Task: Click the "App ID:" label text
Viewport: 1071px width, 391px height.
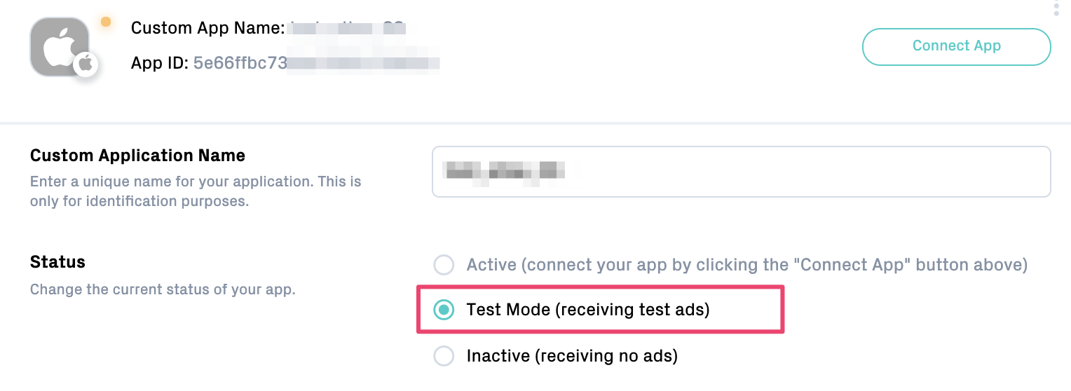Action: point(160,63)
